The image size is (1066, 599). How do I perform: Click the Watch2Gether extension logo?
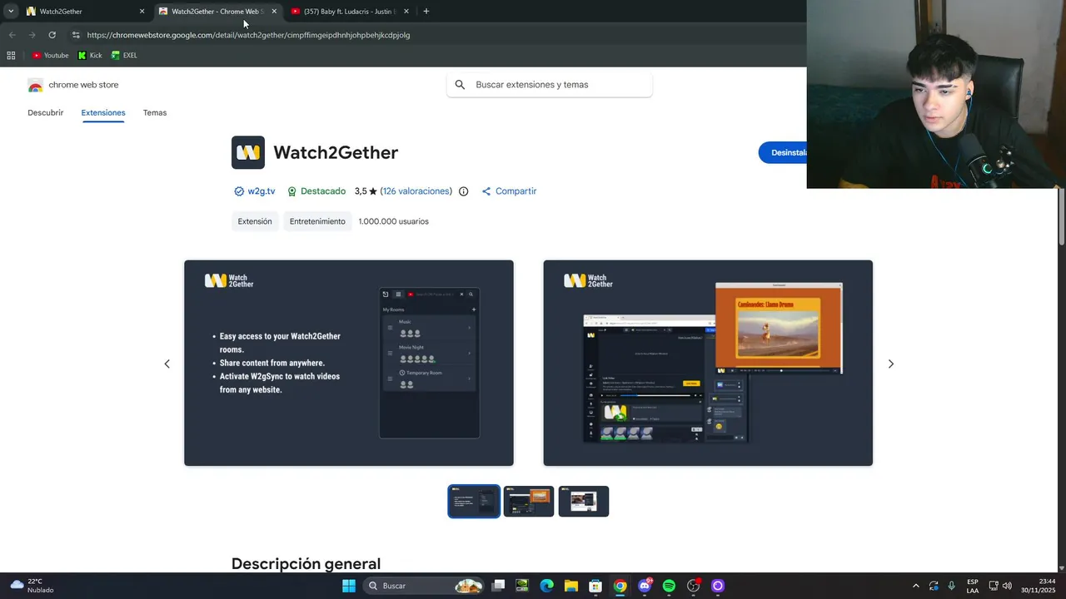click(x=248, y=152)
